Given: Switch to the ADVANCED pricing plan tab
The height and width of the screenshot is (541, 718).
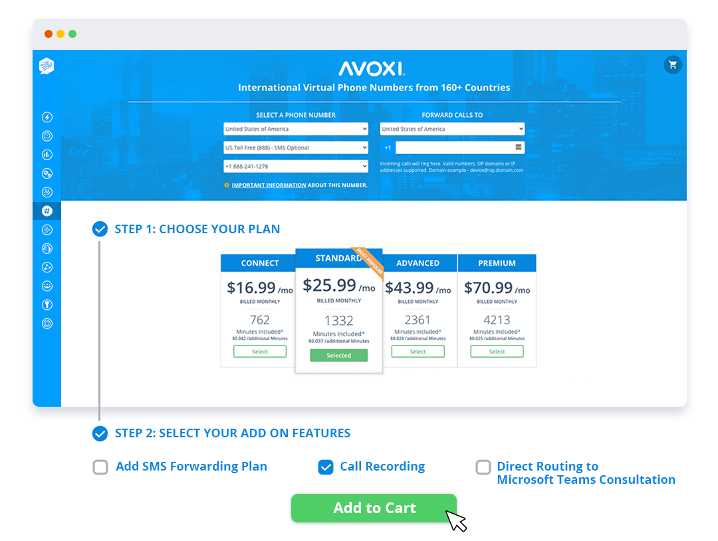Looking at the screenshot, I should [418, 263].
